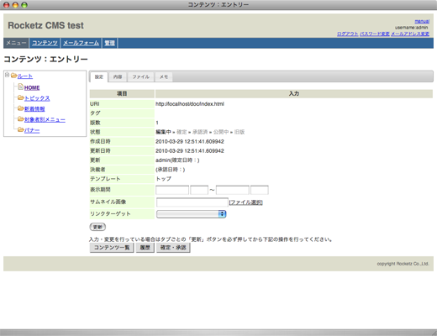Click the 新着情報 folder icon
437x336 pixels.
point(20,108)
